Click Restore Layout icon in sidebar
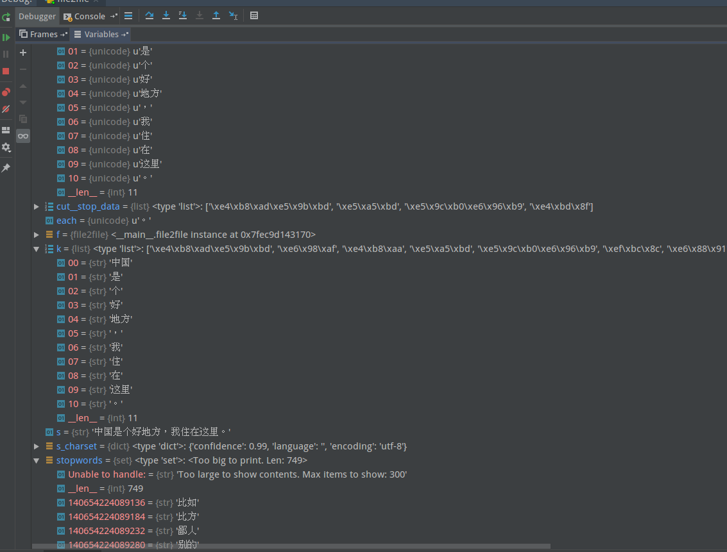Screen dimensions: 727x552 [x=6, y=130]
